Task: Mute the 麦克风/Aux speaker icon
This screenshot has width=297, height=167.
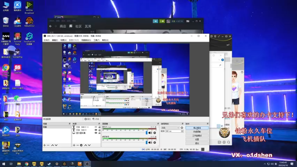Action: [150, 133]
